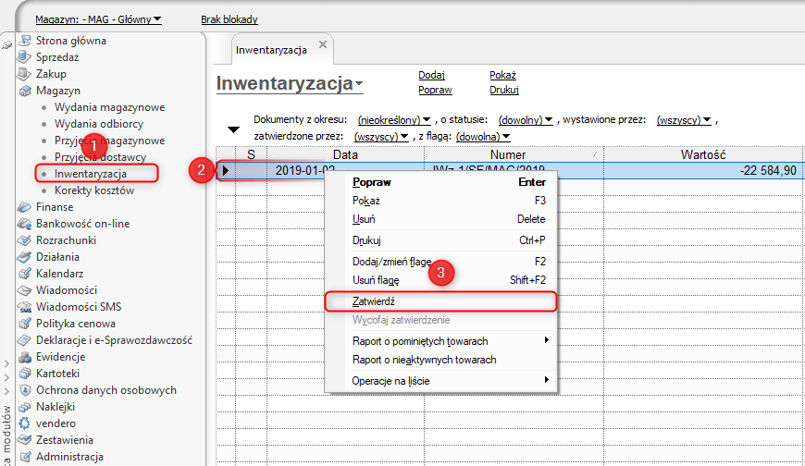Click the Wiadomości SMS icon

25,307
